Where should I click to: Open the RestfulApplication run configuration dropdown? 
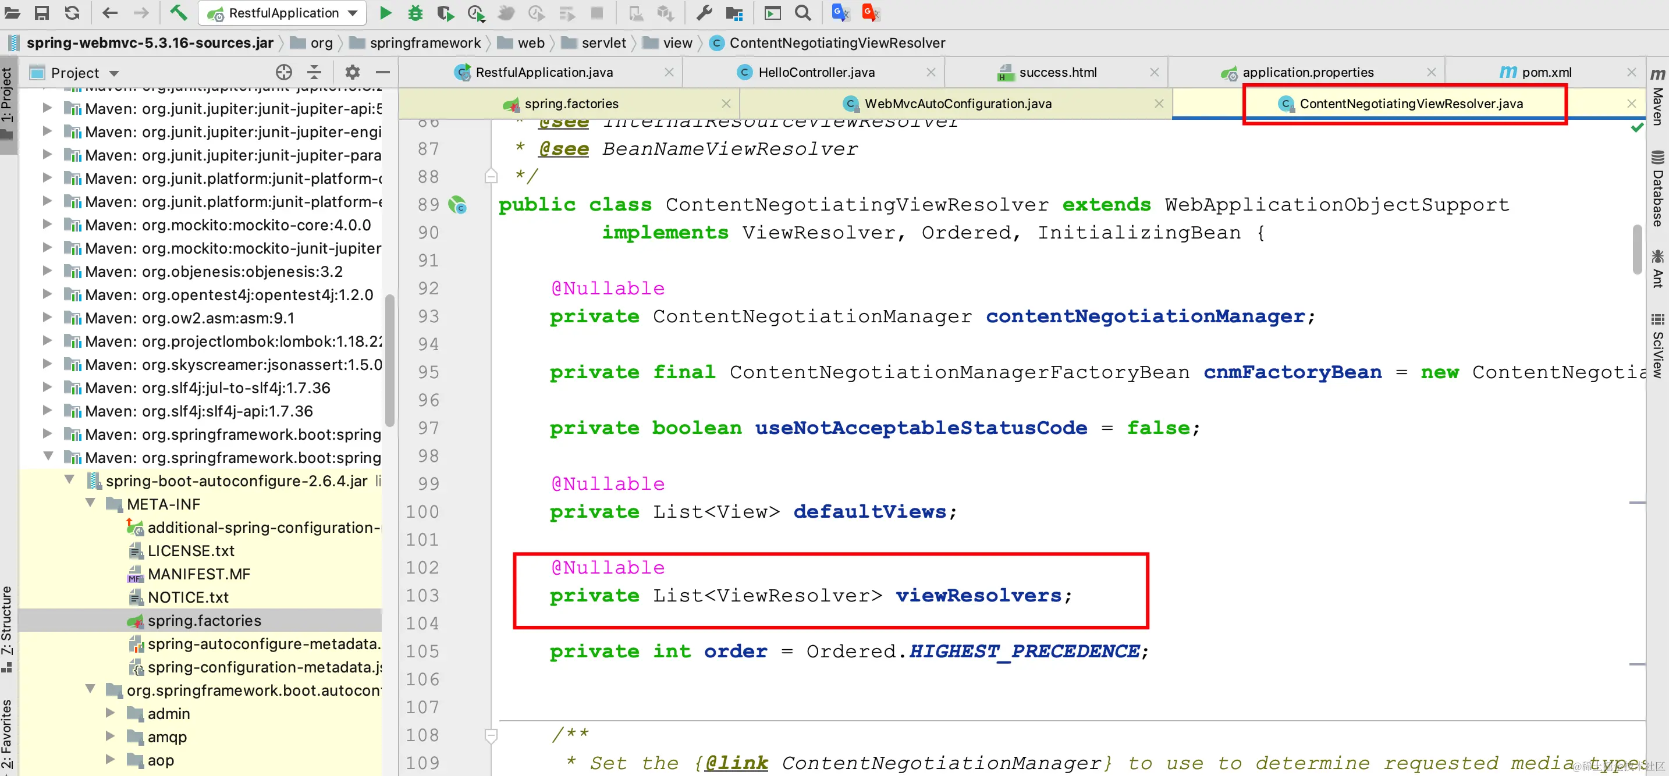(282, 13)
